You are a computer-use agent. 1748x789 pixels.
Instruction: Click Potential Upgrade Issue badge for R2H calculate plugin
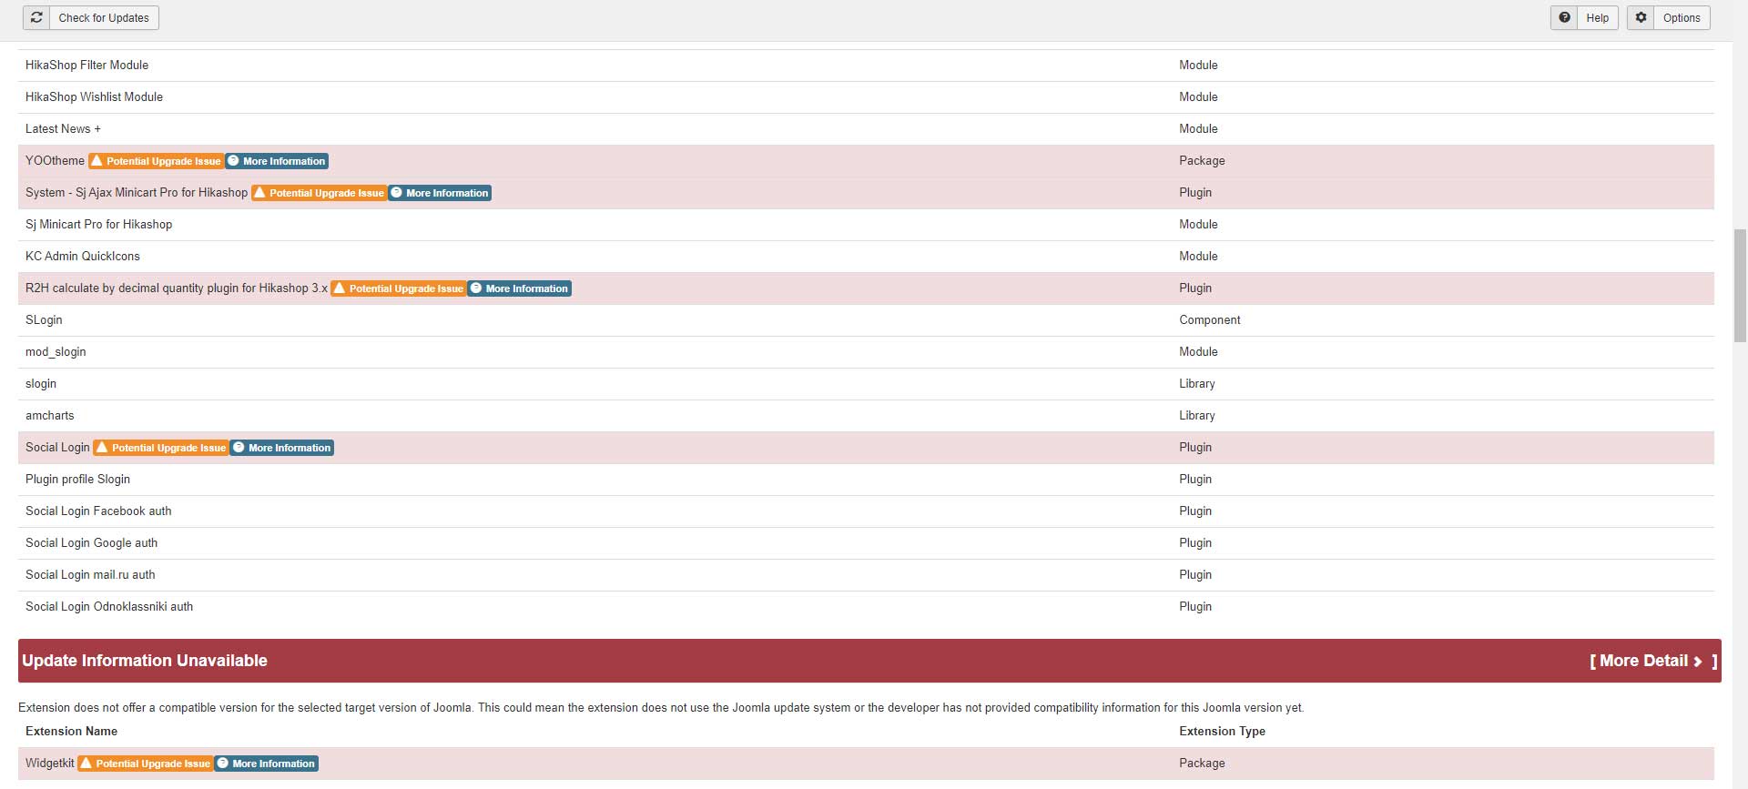[399, 288]
